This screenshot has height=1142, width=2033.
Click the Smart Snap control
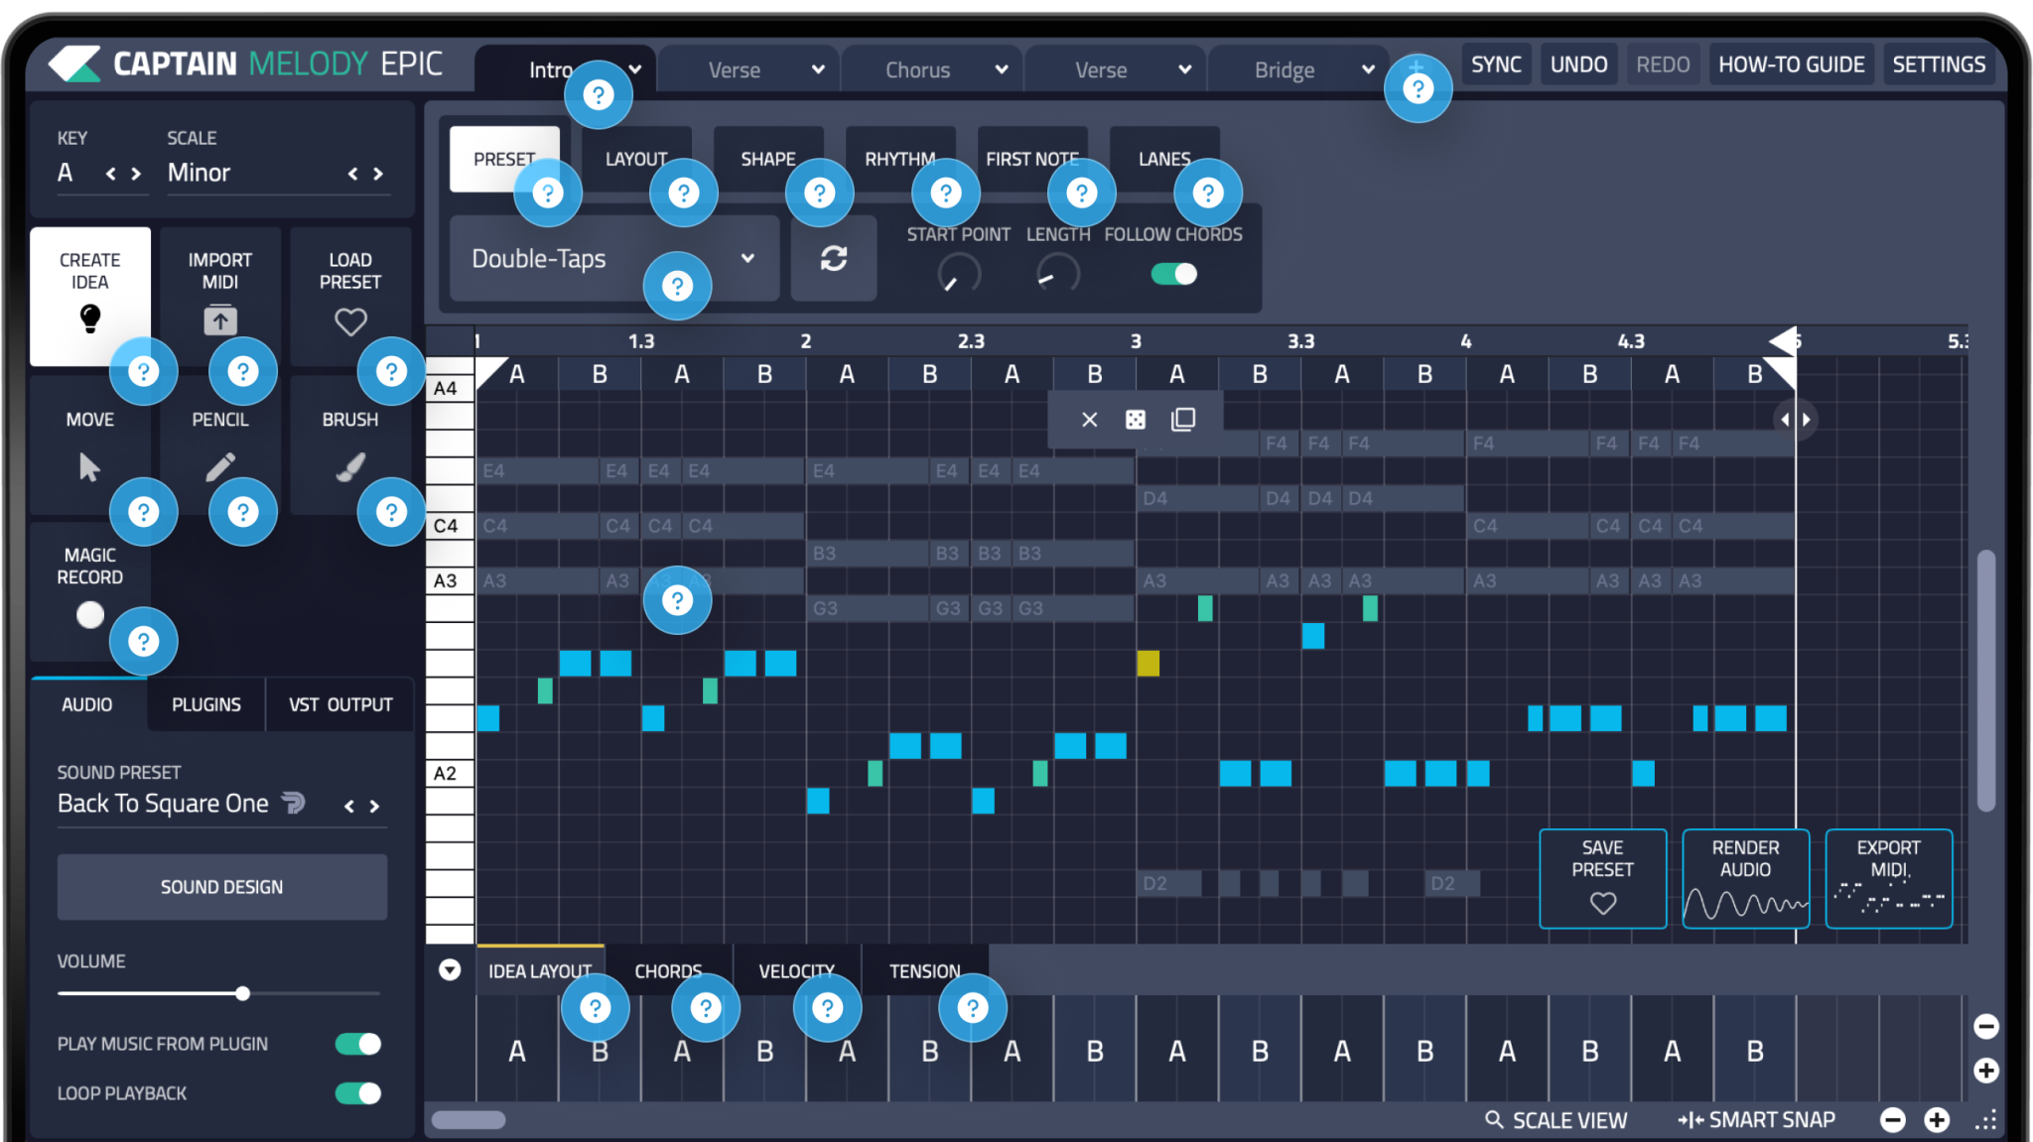point(1756,1120)
